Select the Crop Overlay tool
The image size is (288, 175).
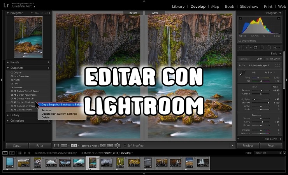[242, 47]
